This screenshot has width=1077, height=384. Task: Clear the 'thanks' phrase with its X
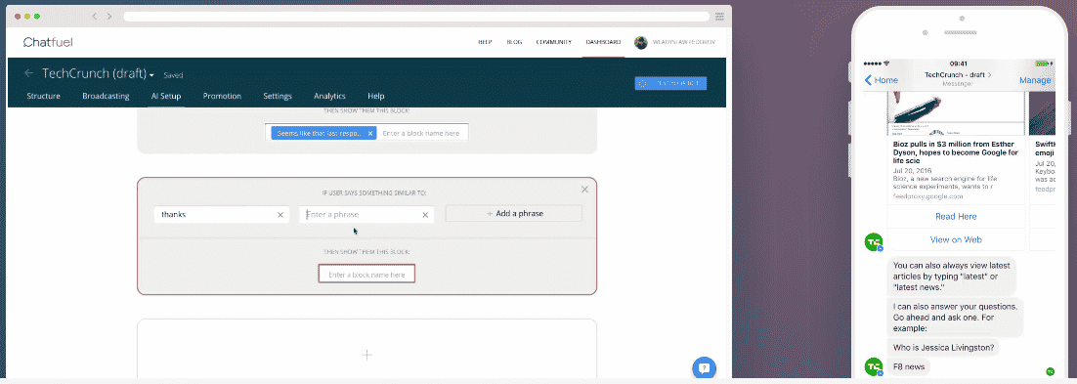coord(280,215)
